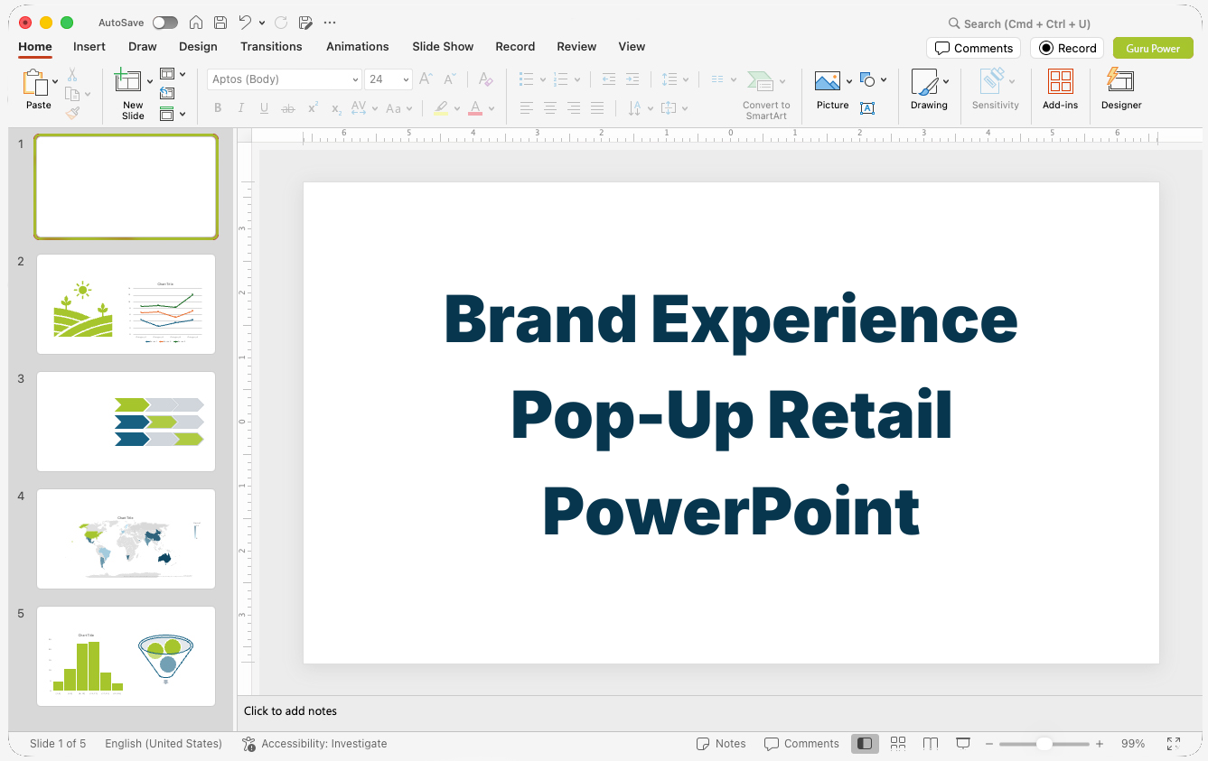Open the slide Layout dropdown
1208x761 pixels.
point(173,74)
